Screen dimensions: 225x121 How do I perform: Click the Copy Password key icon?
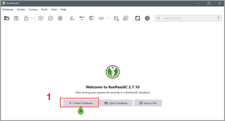(x=82, y=18)
